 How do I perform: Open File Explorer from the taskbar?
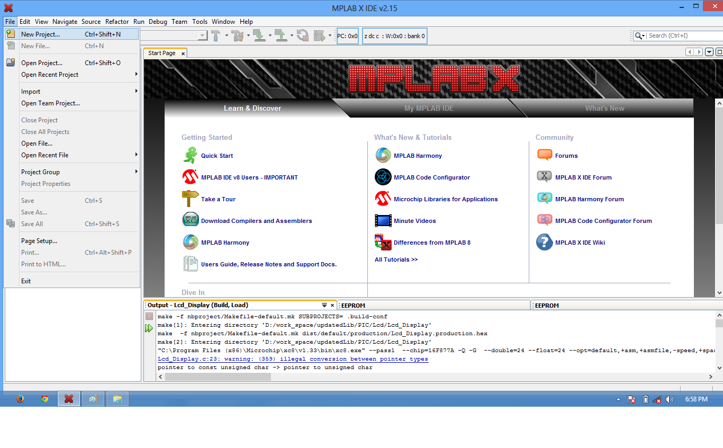[118, 399]
